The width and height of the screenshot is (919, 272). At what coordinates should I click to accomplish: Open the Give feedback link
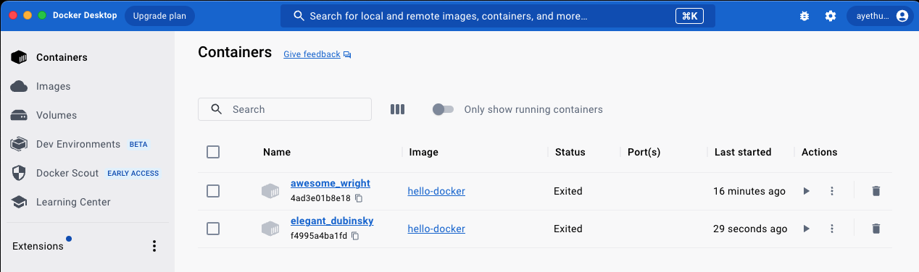point(312,54)
